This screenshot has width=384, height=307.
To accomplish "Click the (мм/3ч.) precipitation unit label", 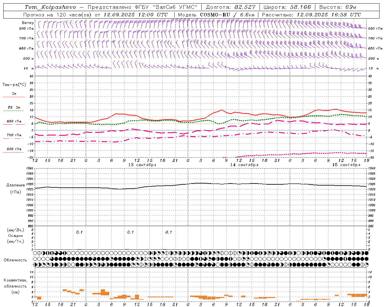I will (15, 230).
